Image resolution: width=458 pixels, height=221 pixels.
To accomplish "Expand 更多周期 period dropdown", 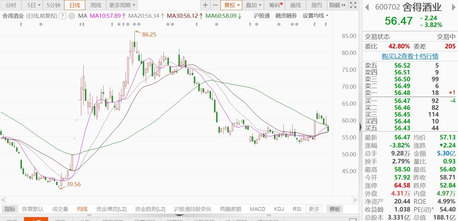I will click(x=122, y=5).
